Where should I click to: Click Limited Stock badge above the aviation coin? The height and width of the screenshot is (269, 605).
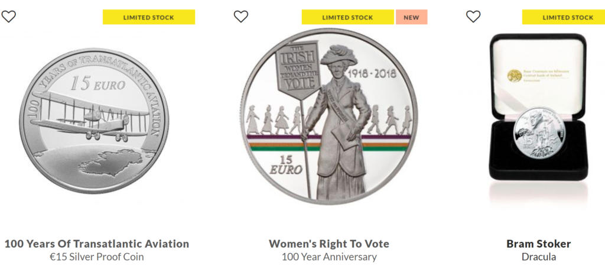149,17
